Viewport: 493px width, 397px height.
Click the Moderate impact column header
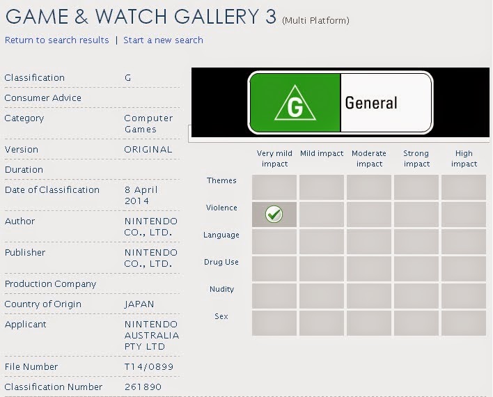tap(369, 159)
